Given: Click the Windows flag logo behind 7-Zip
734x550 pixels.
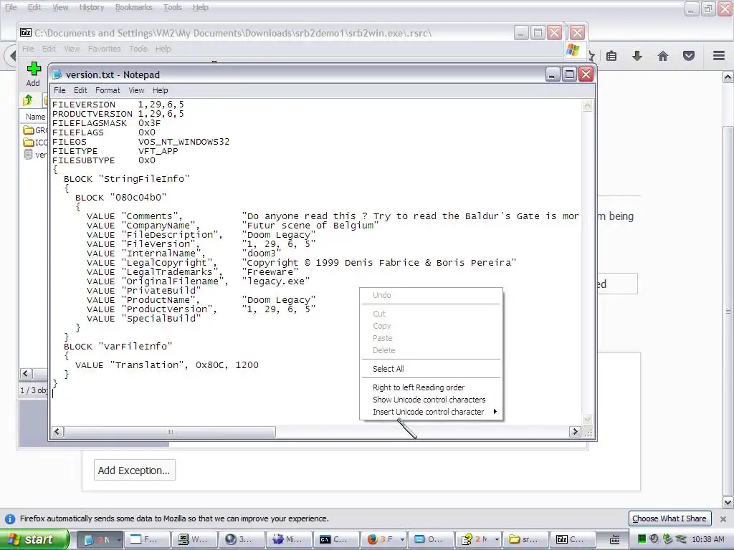Looking at the screenshot, I should pos(573,51).
